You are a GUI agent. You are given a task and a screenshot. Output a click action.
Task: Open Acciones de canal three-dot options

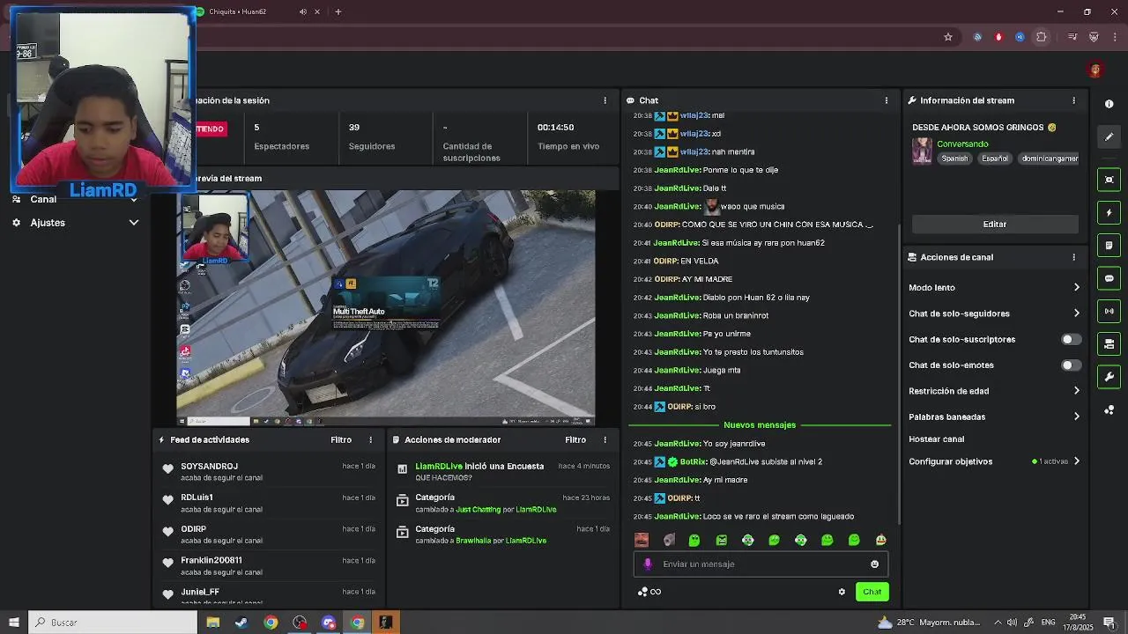point(1073,257)
